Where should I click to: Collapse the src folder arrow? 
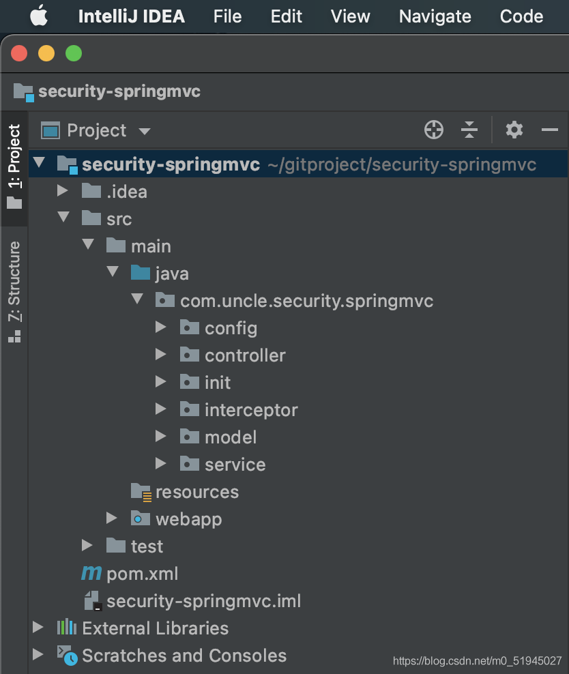click(63, 218)
